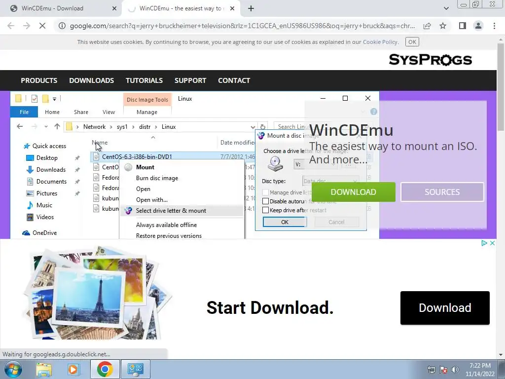Viewport: 505px width, 379px height.
Task: Click the page vertical scrollbar thumb
Action: click(x=501, y=87)
